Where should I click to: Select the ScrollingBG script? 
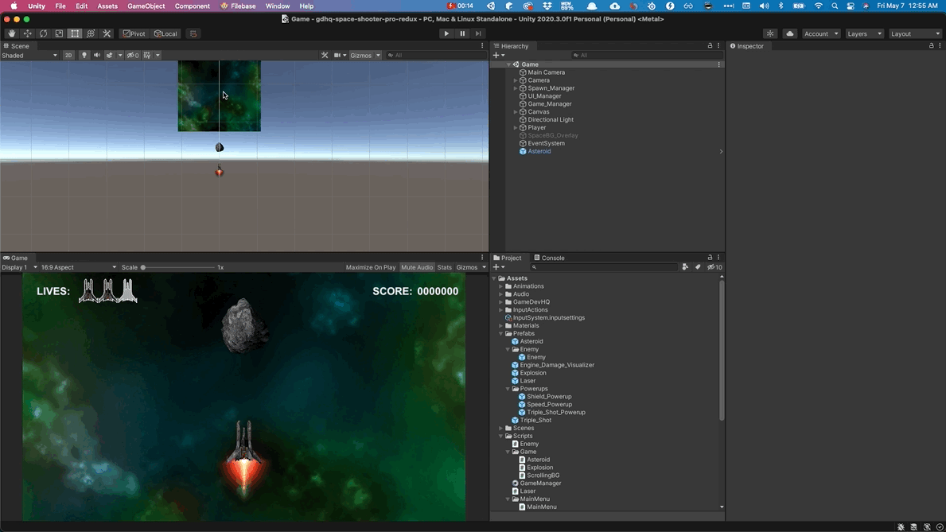click(x=543, y=476)
